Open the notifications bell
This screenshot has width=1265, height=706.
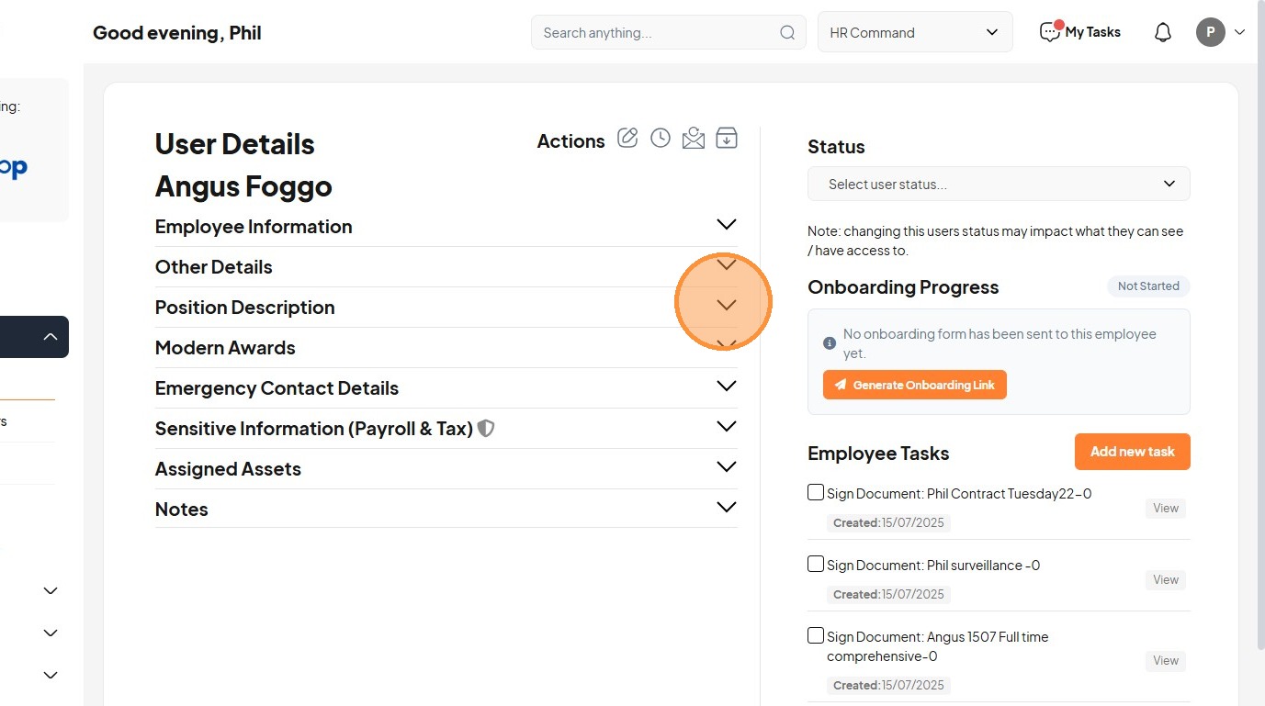tap(1163, 33)
